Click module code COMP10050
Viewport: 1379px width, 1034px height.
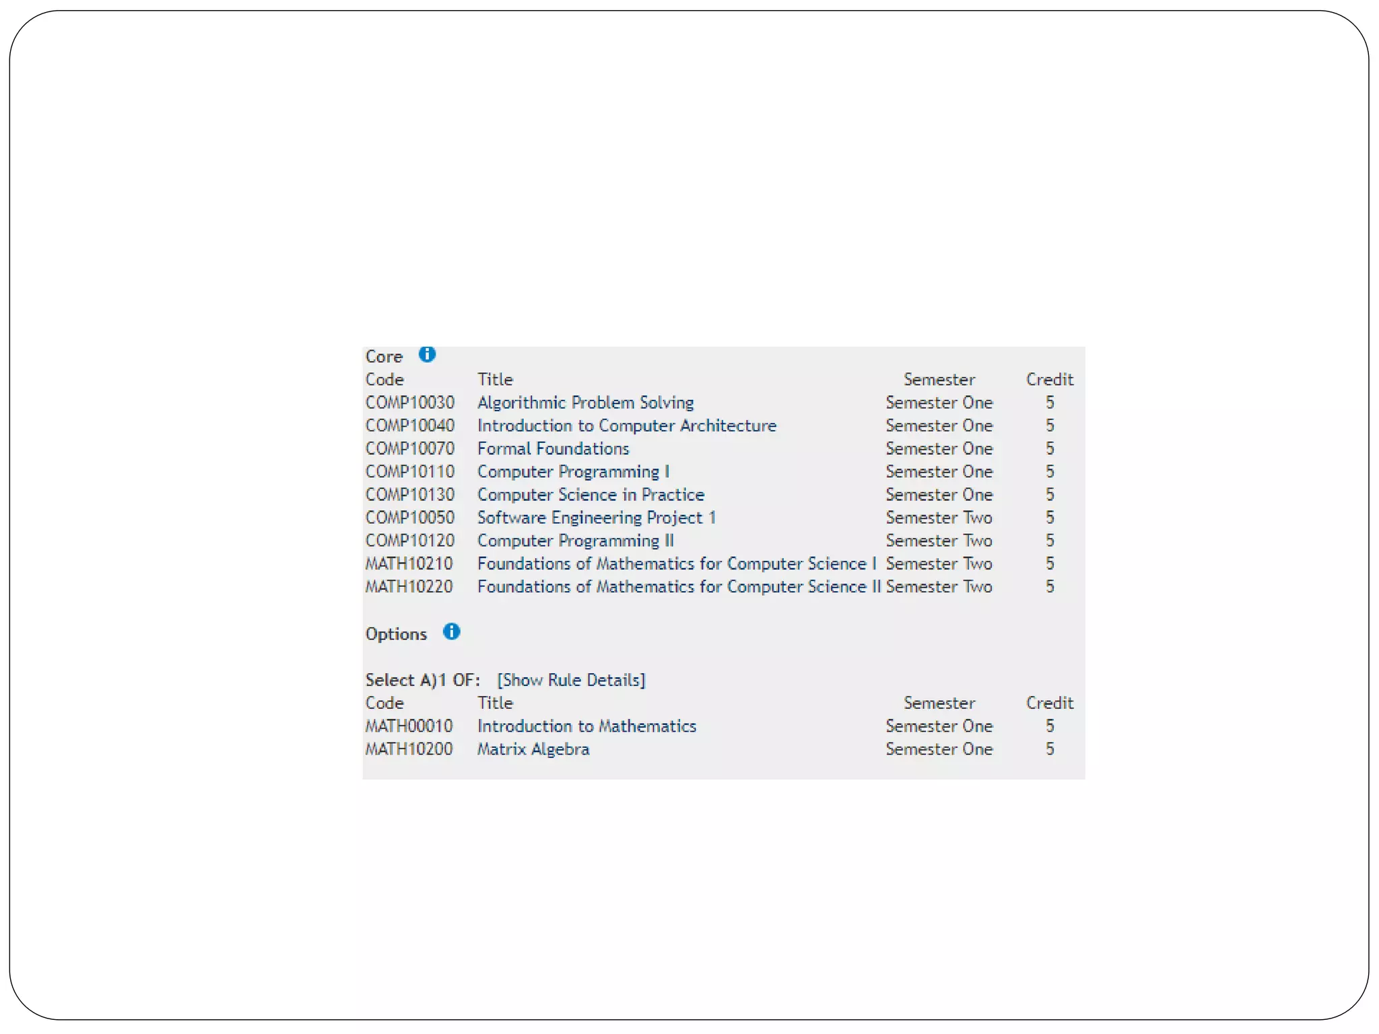409,518
